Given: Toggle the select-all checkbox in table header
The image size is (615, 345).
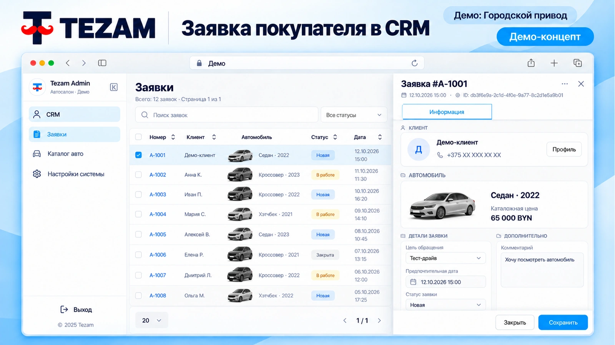Looking at the screenshot, I should (138, 137).
